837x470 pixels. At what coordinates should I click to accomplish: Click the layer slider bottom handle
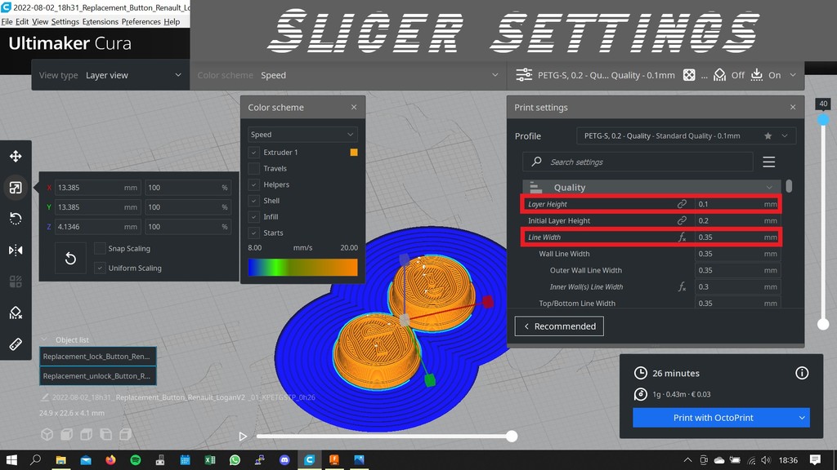tap(823, 323)
